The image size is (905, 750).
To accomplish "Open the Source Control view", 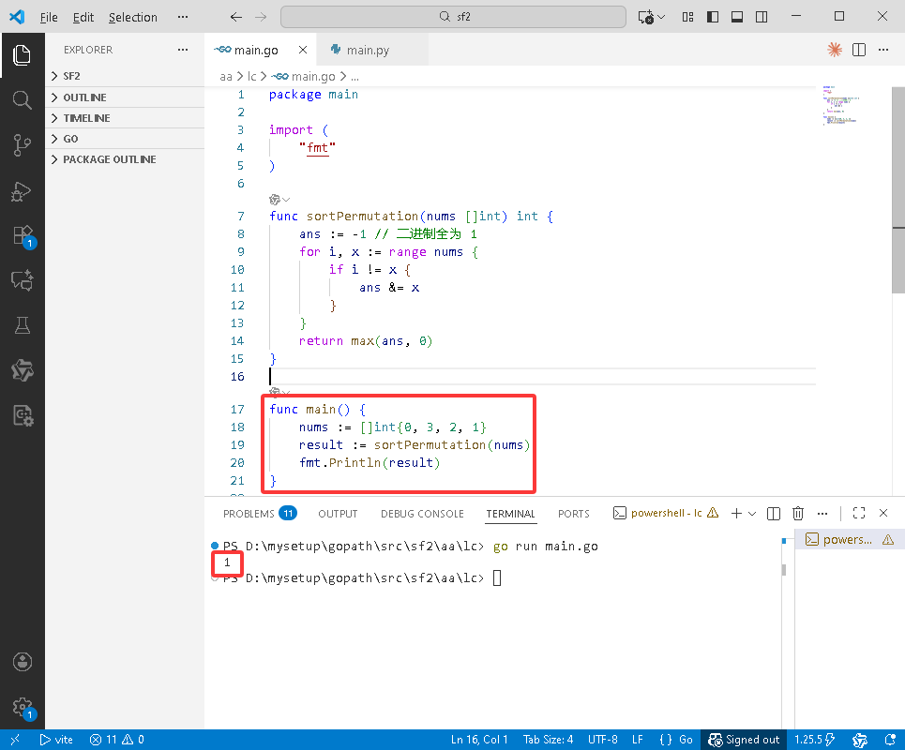I will 22,144.
